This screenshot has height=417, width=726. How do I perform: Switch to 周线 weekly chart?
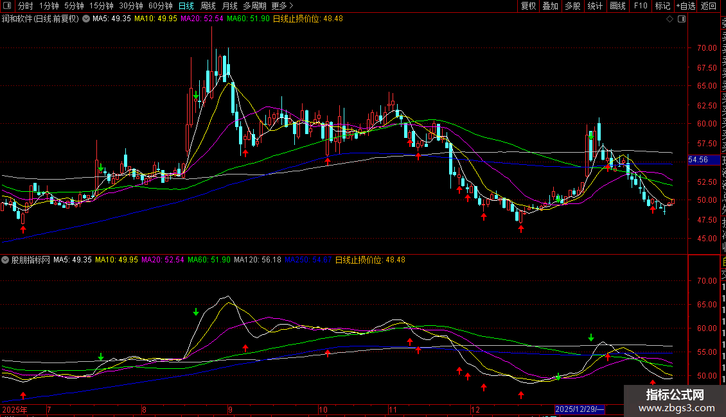pos(208,6)
